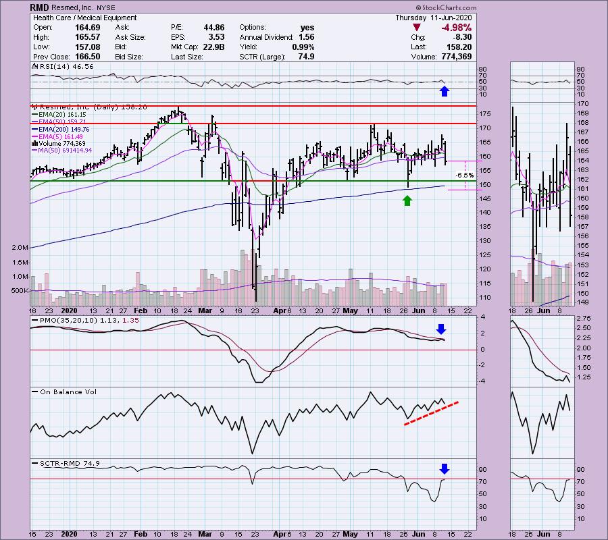Click the red down-triangle change indicator

(x=416, y=28)
